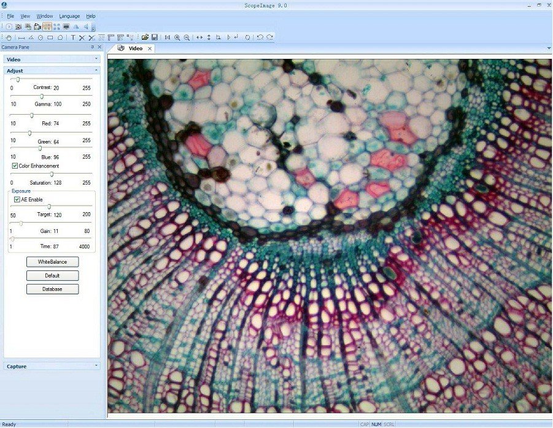The image size is (553, 428).
Task: Click the Green slider handle
Action: (29, 133)
